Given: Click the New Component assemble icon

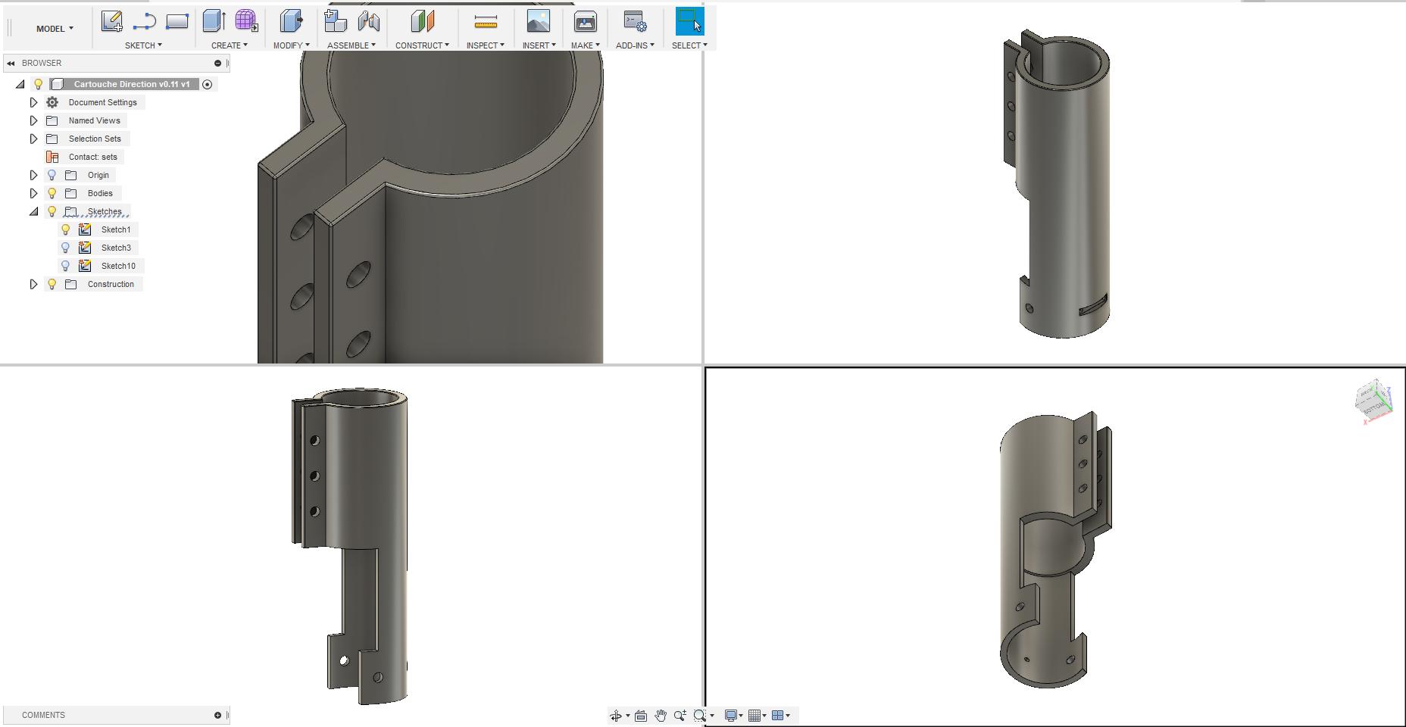Looking at the screenshot, I should (336, 21).
